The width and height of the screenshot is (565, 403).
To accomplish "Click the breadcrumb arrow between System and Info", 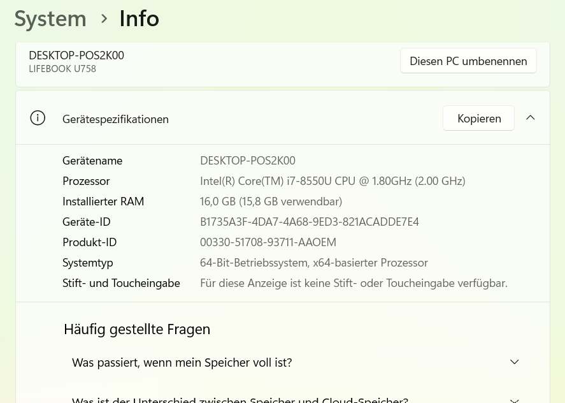I will [104, 18].
